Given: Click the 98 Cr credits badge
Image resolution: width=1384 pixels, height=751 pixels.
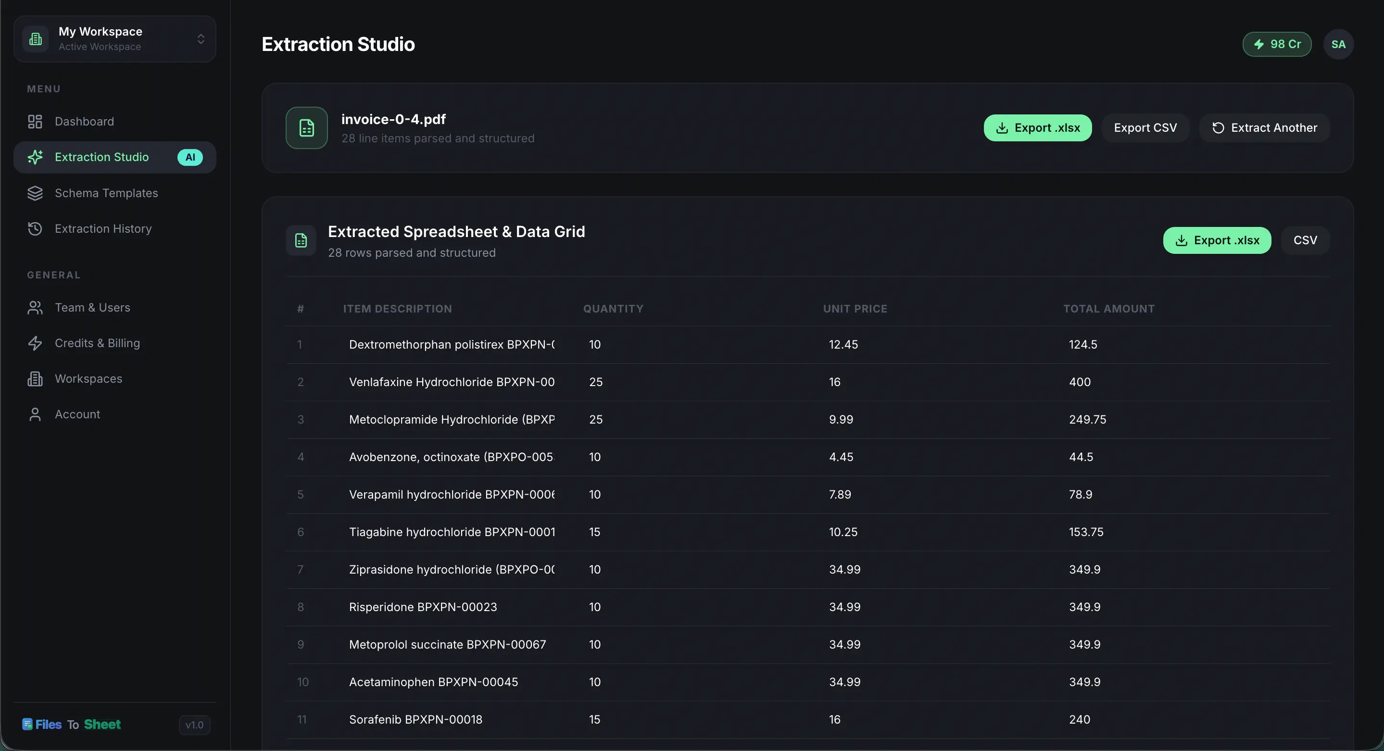Looking at the screenshot, I should tap(1277, 44).
